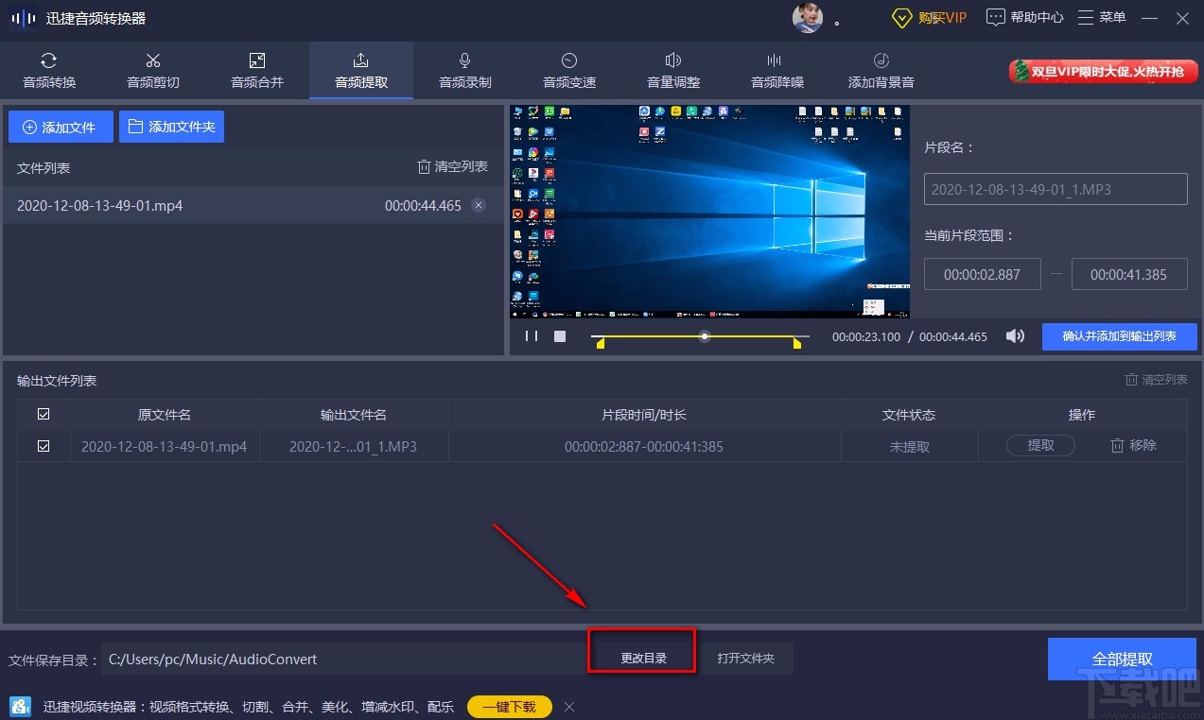Switch to the 音频转换 conversion tool
The width and height of the screenshot is (1204, 720).
pos(48,70)
